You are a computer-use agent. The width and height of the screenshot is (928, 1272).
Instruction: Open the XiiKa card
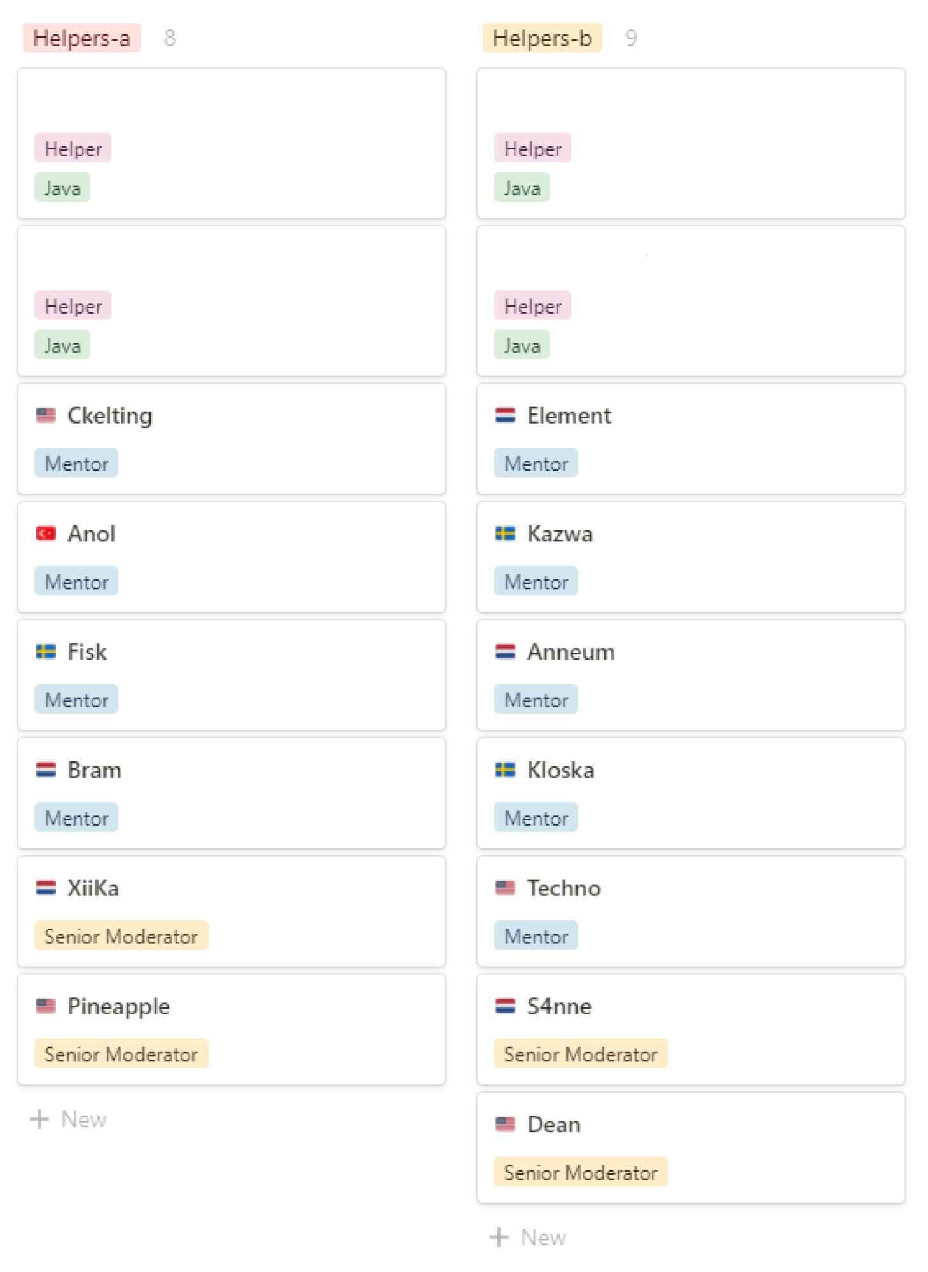[232, 911]
